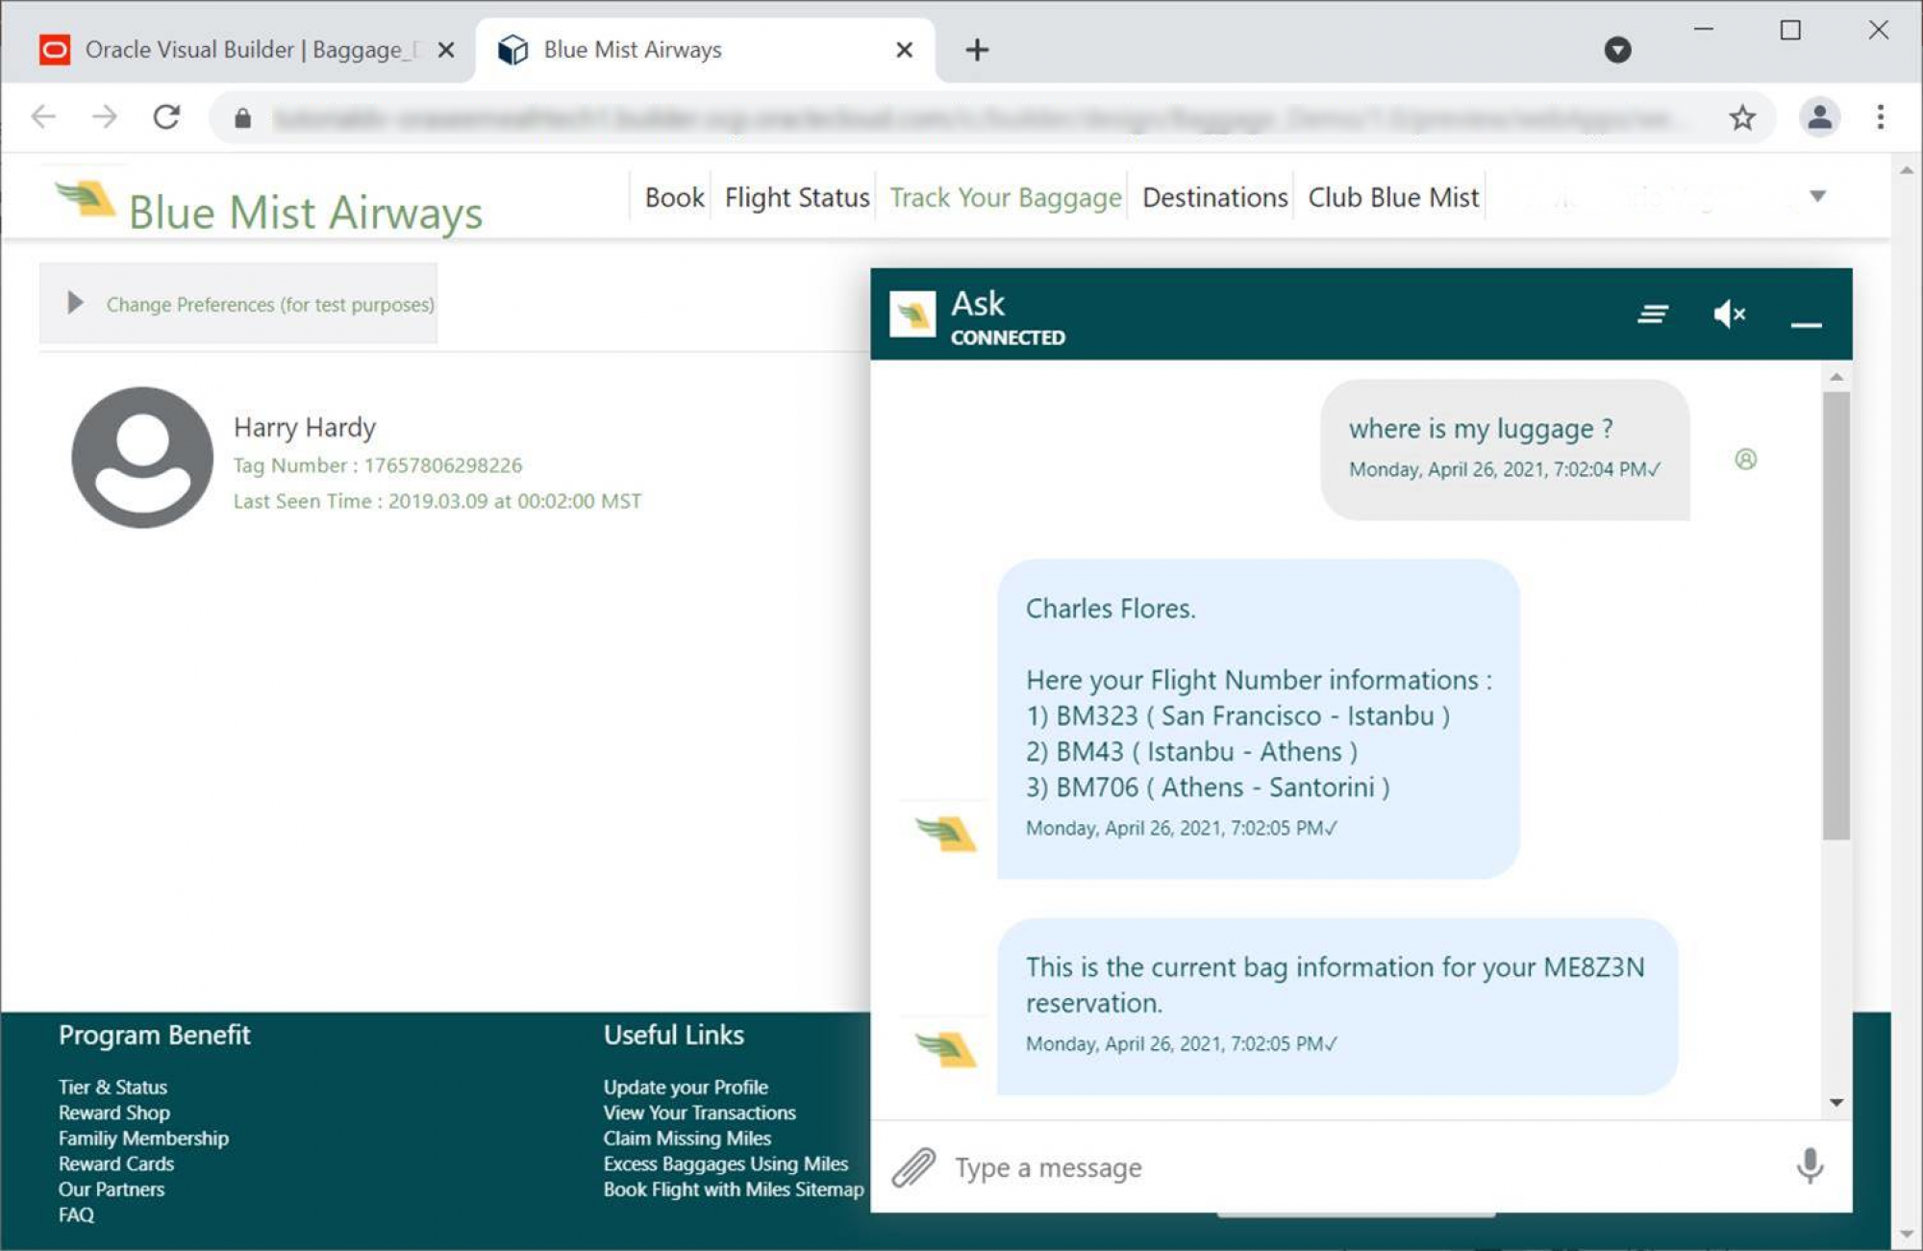Open Excess Baggages Using Miles link
Image resolution: width=1923 pixels, height=1251 pixels.
(725, 1163)
